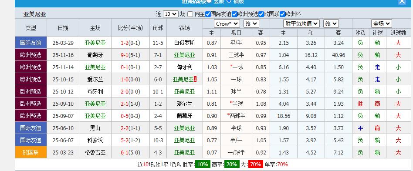Open the Crow* company dropdown
The width and height of the screenshot is (413, 171).
pyautogui.click(x=227, y=23)
